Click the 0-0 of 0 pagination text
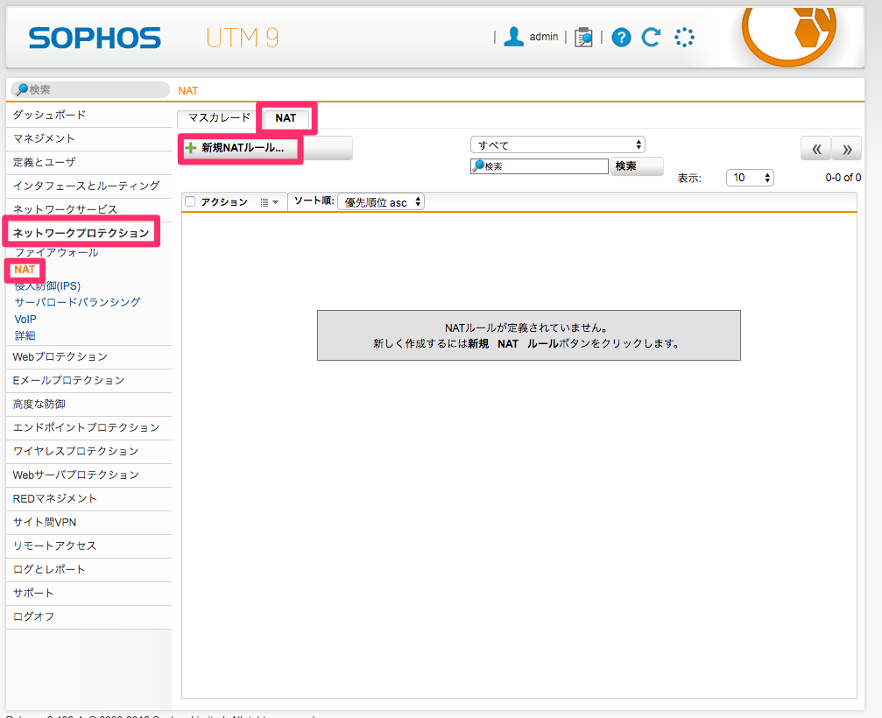 [x=843, y=178]
